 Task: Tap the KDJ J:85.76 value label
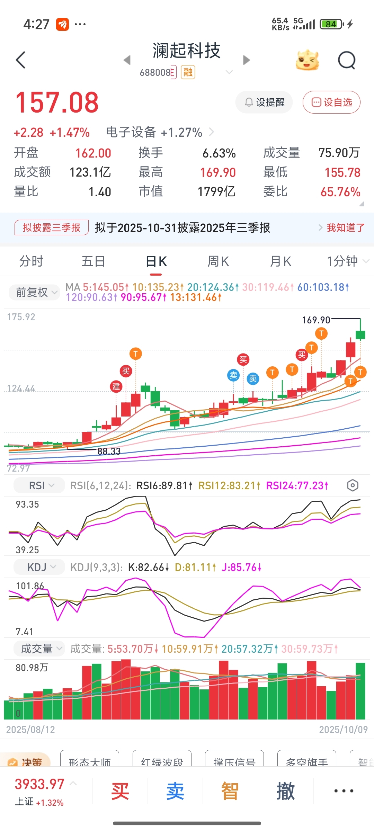(x=241, y=567)
